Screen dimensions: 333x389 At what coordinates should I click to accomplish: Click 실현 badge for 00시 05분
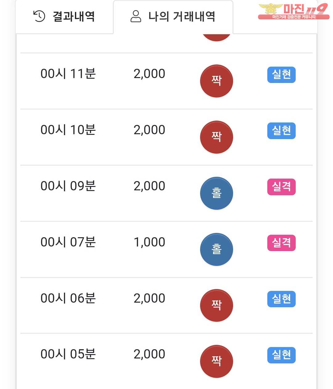click(281, 355)
